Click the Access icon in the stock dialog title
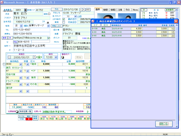181x136 pixels. pos(93,21)
